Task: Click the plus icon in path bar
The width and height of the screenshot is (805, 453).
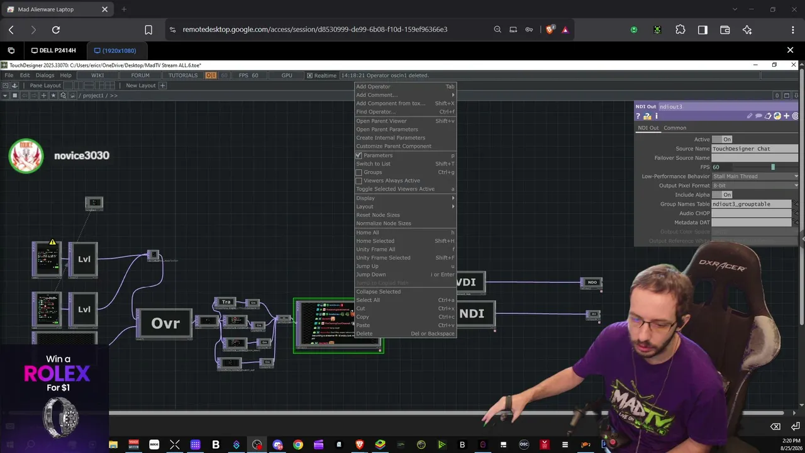Action: pos(43,96)
